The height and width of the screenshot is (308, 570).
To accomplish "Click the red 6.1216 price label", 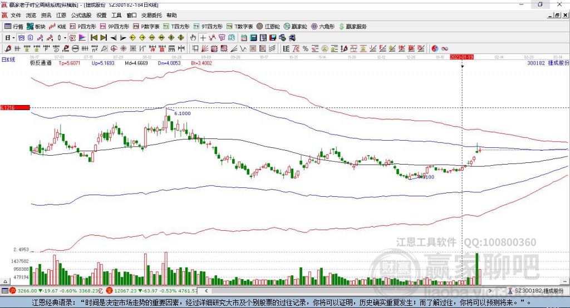I will 14,107.
